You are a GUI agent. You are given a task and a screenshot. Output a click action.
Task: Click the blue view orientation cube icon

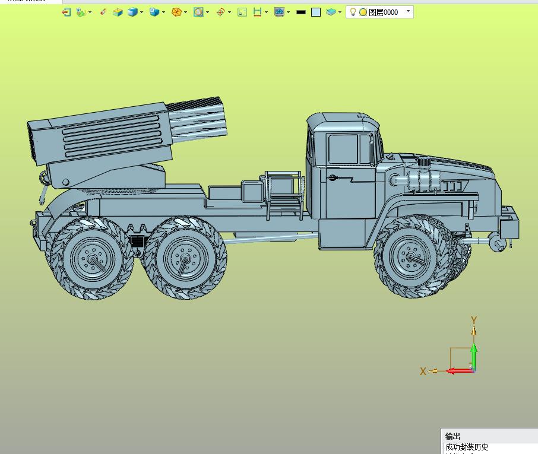154,12
